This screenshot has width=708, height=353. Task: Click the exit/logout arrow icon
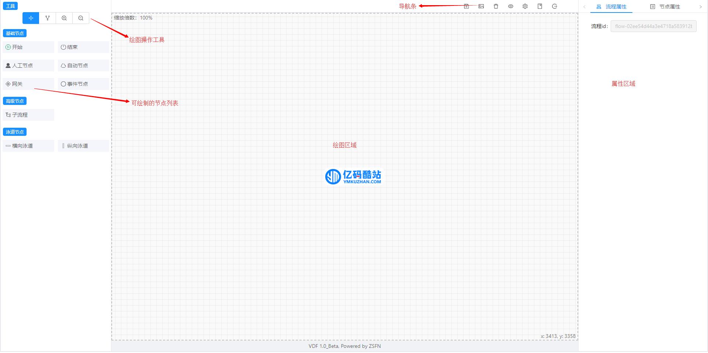coord(555,6)
